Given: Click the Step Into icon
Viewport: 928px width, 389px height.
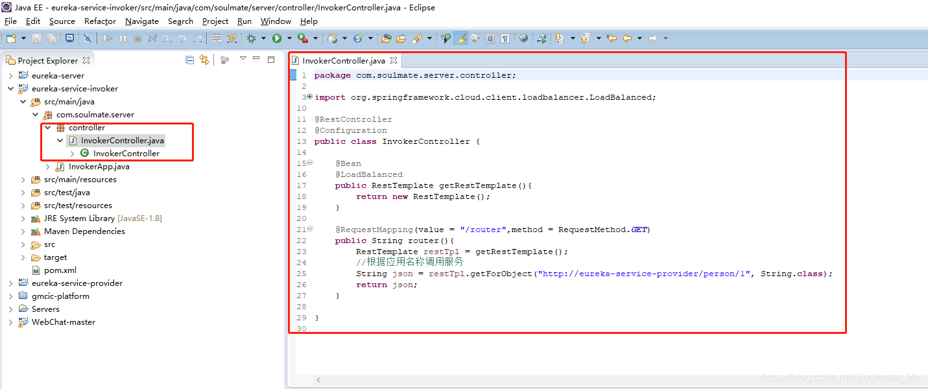Looking at the screenshot, I should (x=167, y=39).
